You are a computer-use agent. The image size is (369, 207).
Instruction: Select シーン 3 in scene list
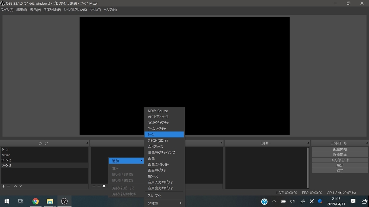pos(44,165)
